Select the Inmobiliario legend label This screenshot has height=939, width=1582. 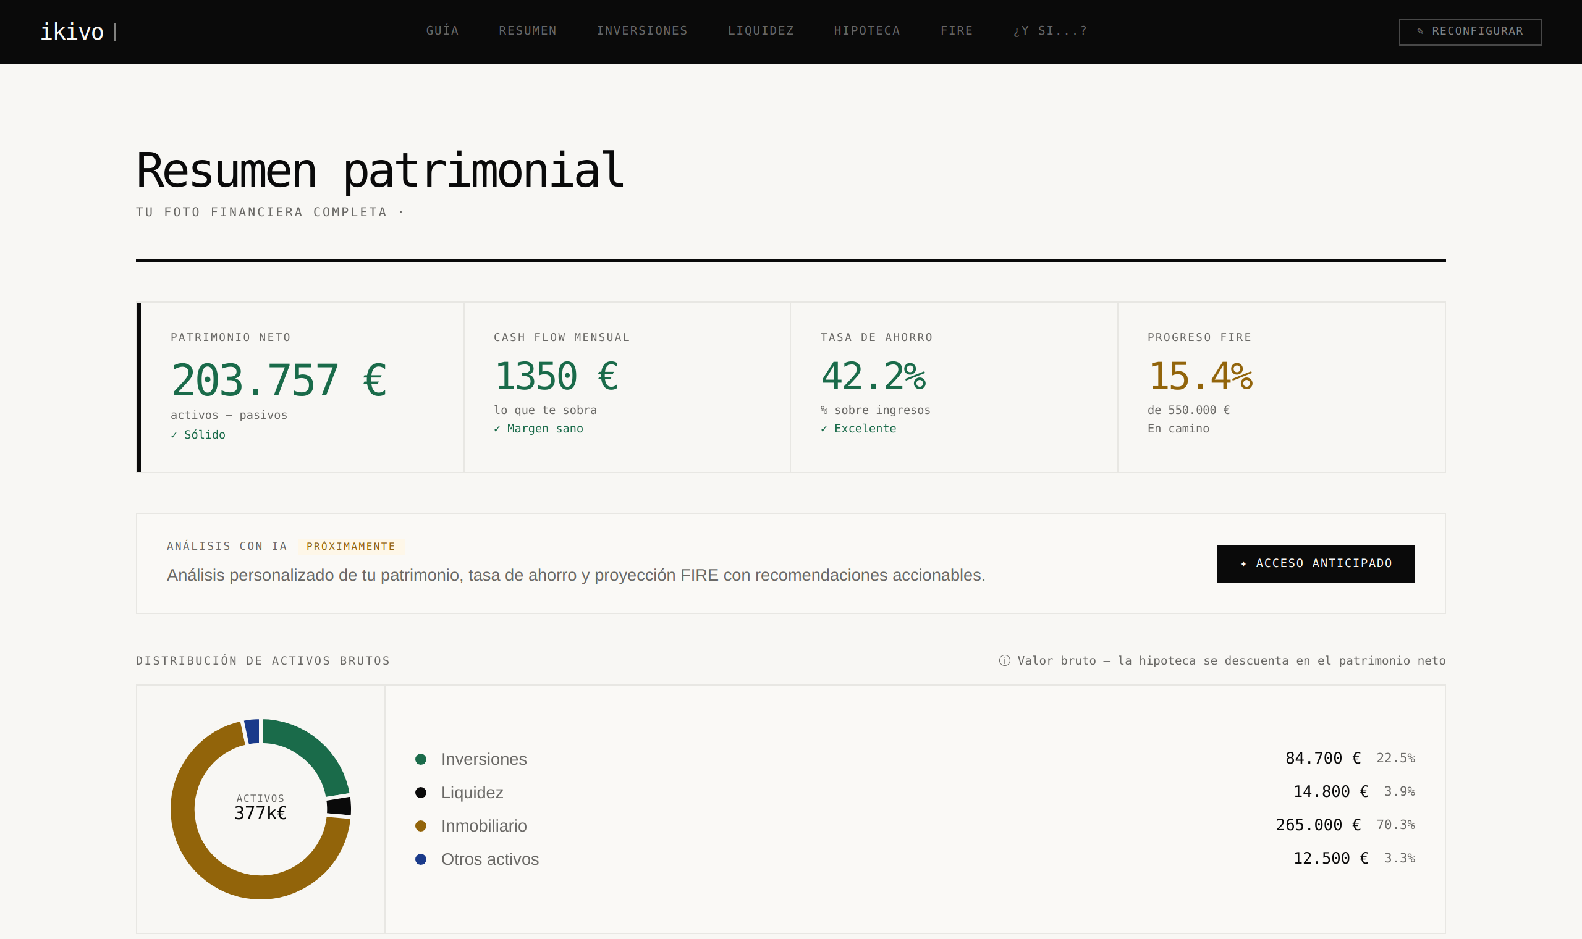pos(484,826)
